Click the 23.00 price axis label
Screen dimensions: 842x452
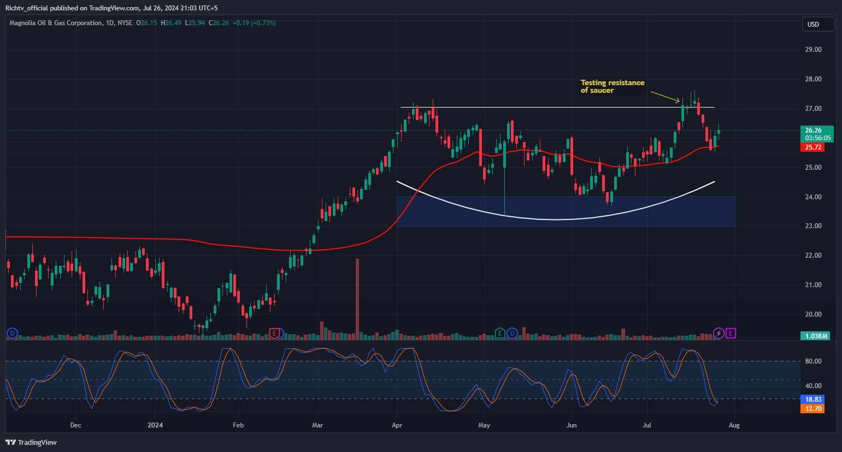(813, 226)
